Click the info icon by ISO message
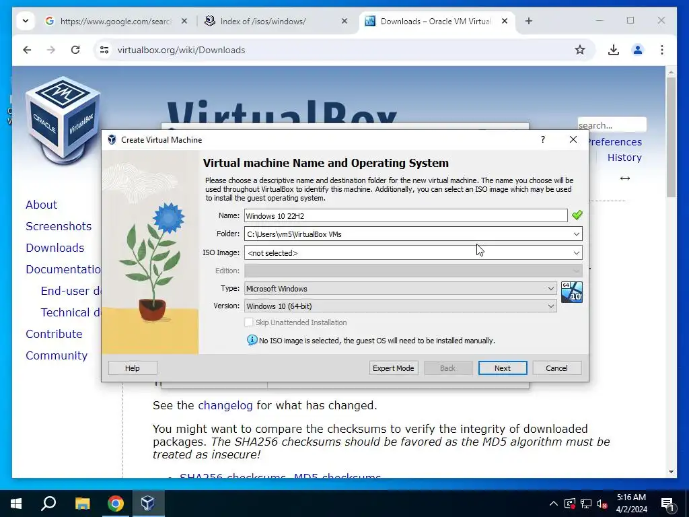Image resolution: width=689 pixels, height=517 pixels. pos(252,340)
